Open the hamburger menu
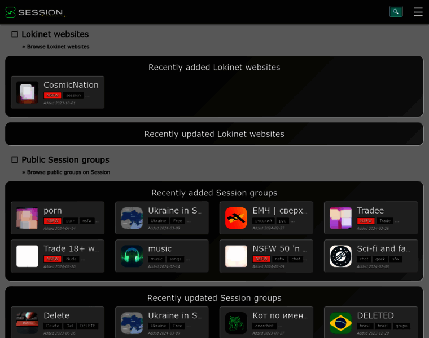 pos(418,12)
